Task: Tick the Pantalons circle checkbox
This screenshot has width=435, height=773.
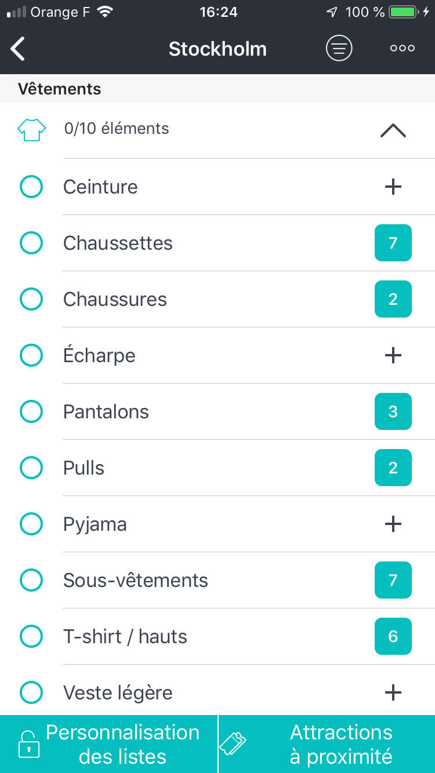Action: pos(31,412)
